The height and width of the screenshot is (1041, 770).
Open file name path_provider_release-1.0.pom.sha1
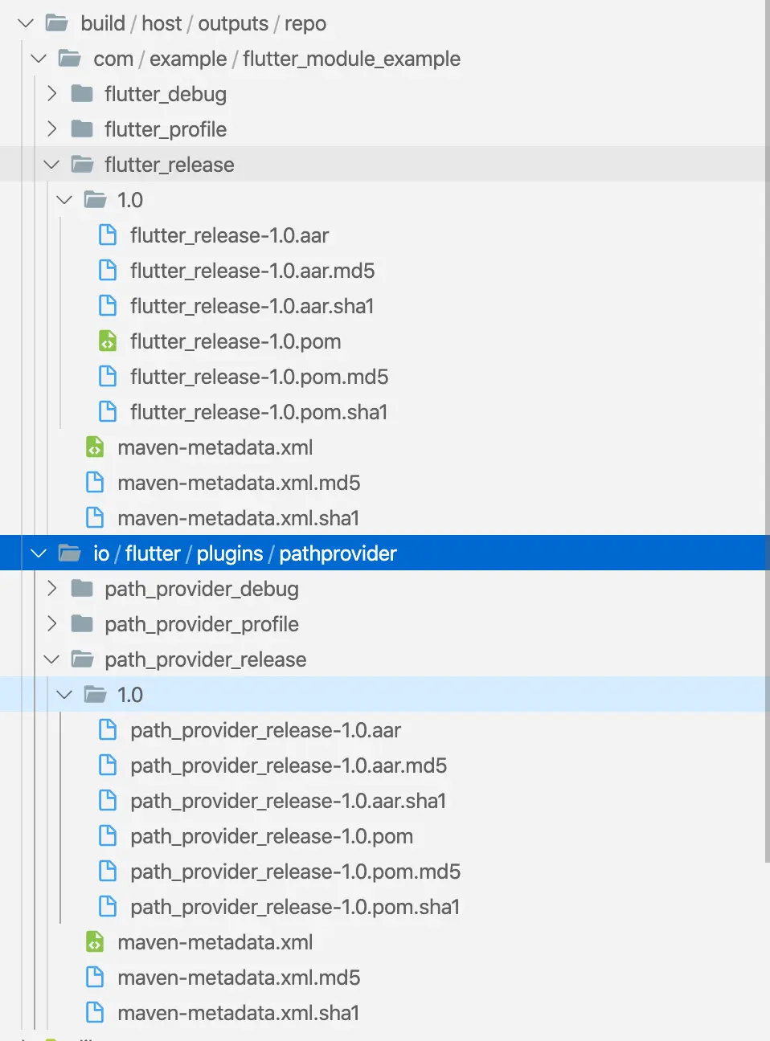coord(295,908)
